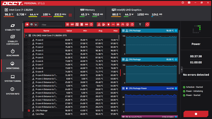Uncheck the CPU Package checkbox
The image size is (212, 119).
[x=29, y=110]
